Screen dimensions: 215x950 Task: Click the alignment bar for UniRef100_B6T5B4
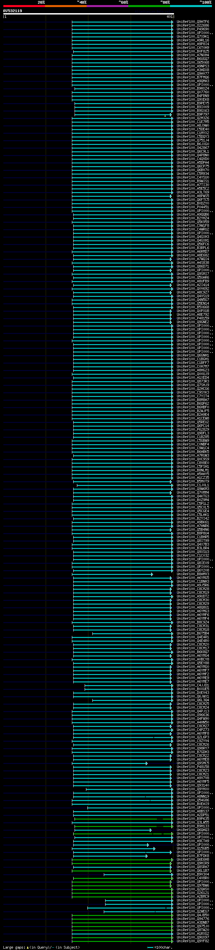point(133,634)
